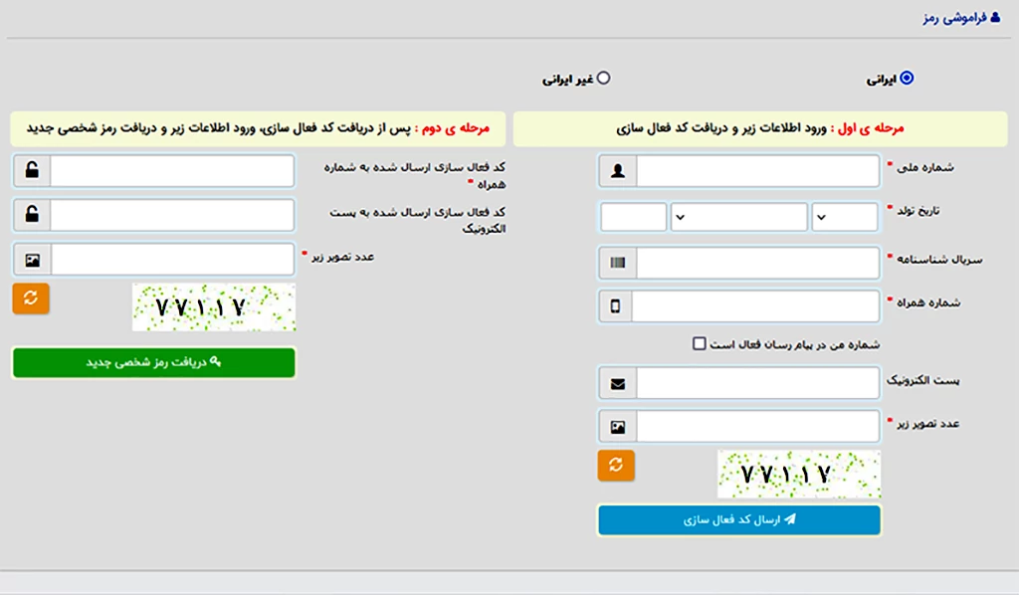Click the user icon beside the national ID field
This screenshot has width=1019, height=595.
618,171
